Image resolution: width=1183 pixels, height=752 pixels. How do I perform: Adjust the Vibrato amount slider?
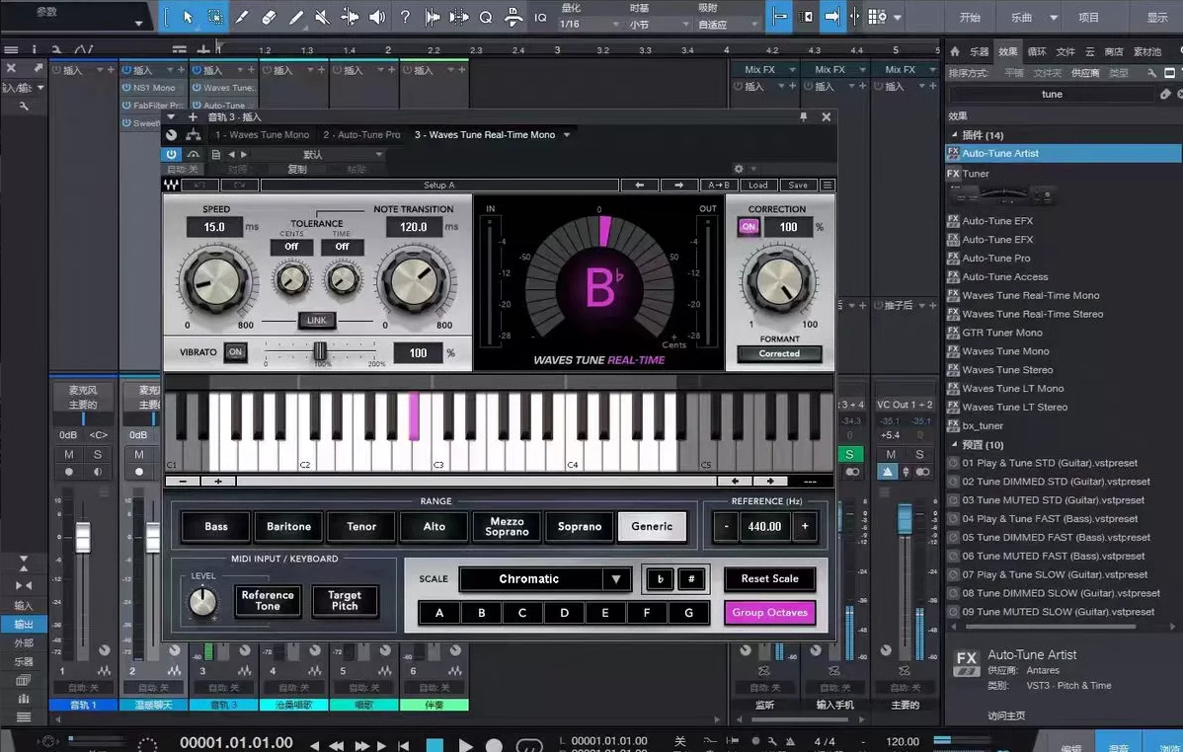320,351
